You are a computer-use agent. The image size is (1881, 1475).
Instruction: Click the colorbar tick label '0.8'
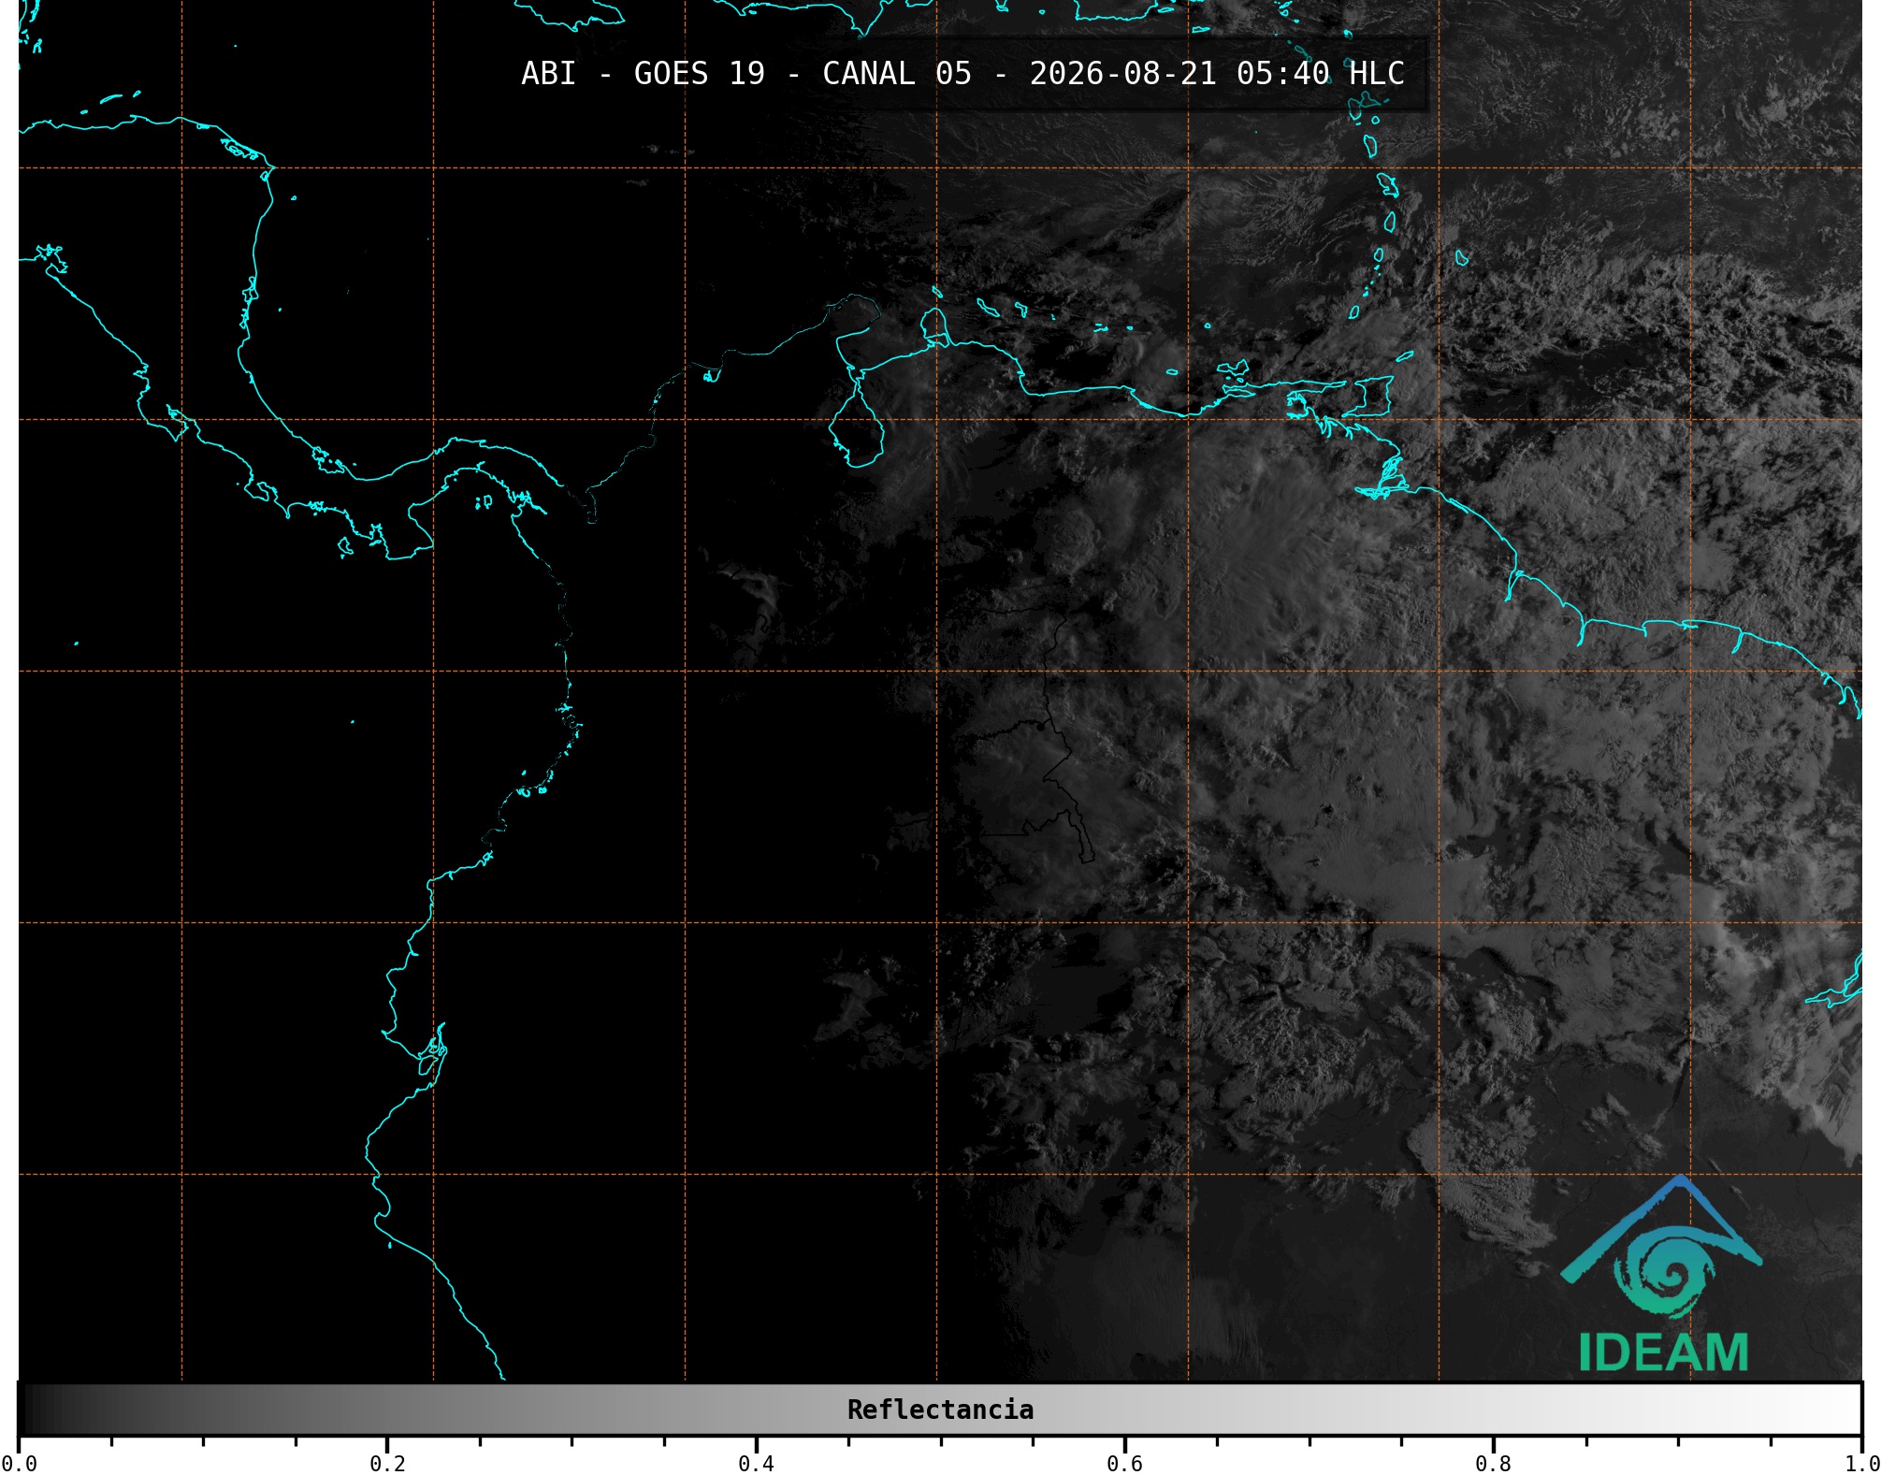[1493, 1463]
